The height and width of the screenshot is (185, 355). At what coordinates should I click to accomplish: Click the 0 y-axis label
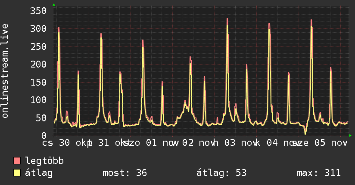44,136
